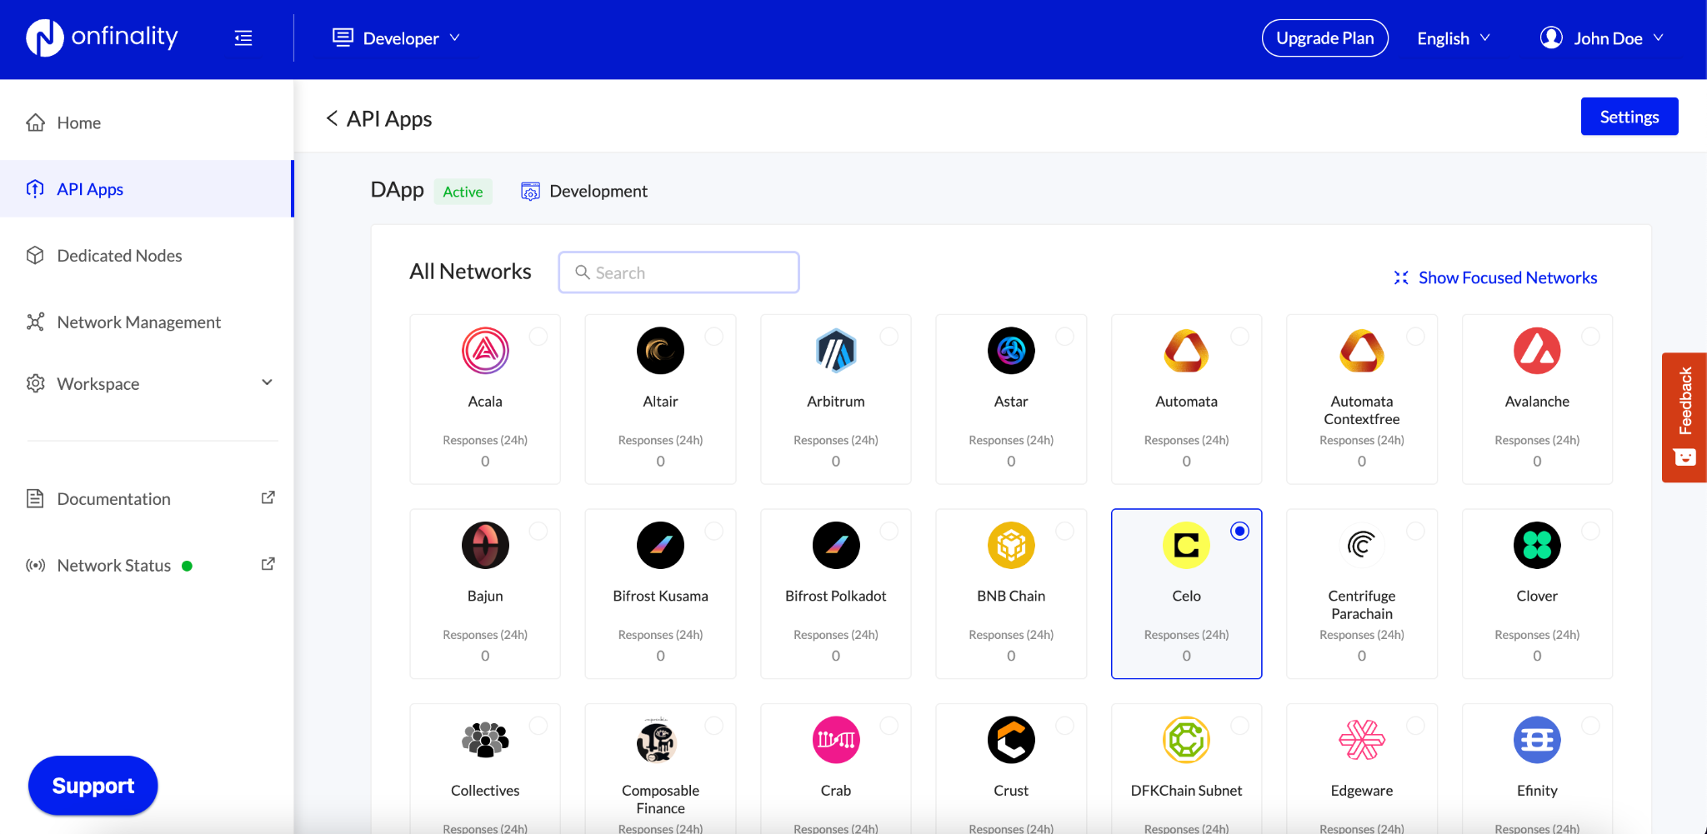This screenshot has height=834, width=1707.
Task: Select the Astar network radio button
Action: click(x=1064, y=336)
